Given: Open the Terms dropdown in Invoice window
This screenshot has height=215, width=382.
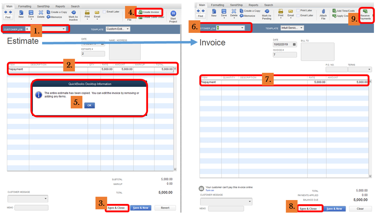Looking at the screenshot, I should click(x=369, y=70).
